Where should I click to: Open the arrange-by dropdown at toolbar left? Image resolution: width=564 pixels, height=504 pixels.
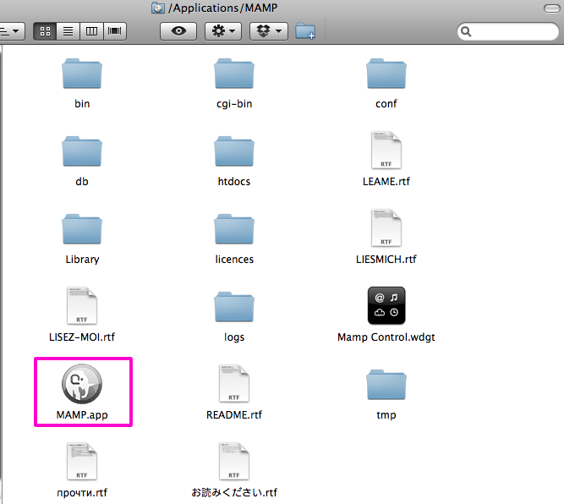[12, 31]
